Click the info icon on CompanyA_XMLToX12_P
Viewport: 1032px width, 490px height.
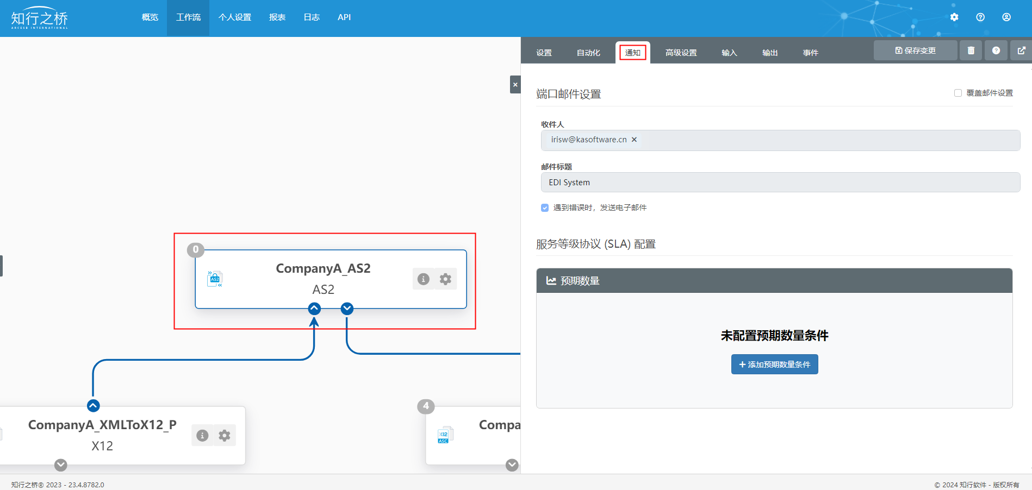[x=202, y=436]
